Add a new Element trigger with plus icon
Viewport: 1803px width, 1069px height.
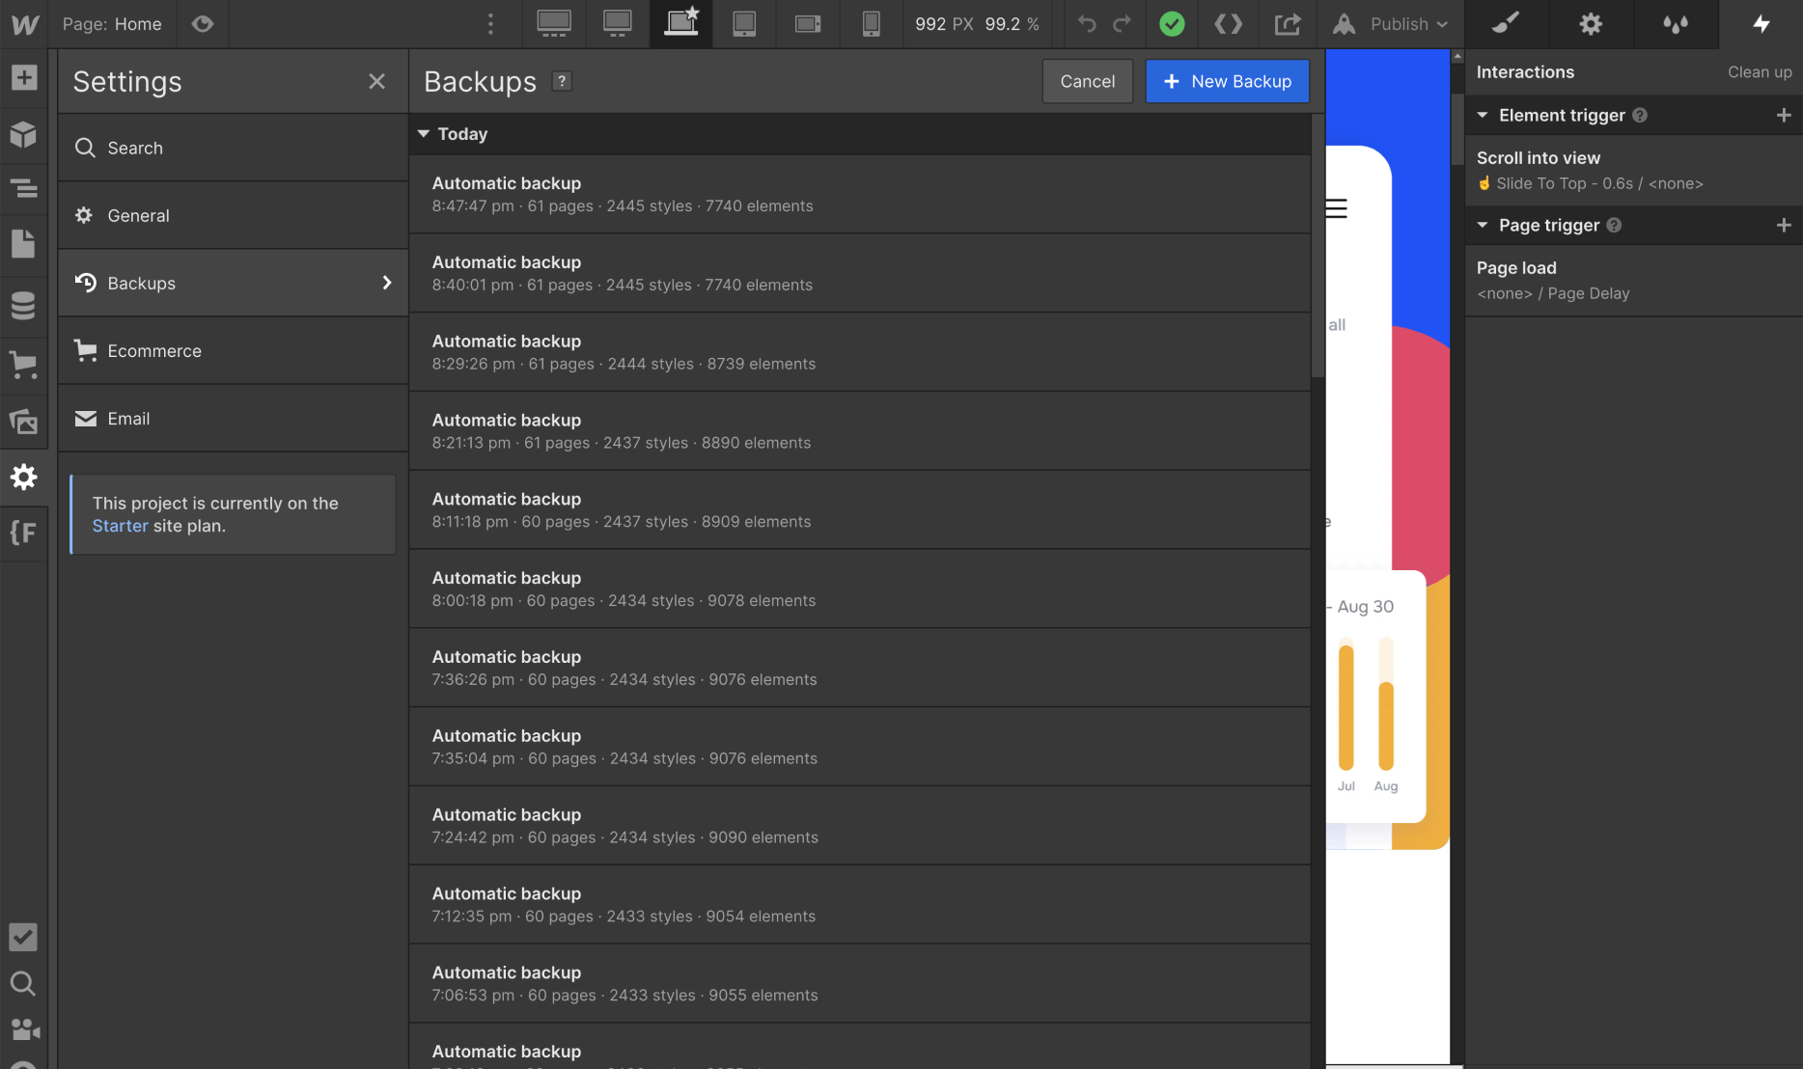[1786, 115]
